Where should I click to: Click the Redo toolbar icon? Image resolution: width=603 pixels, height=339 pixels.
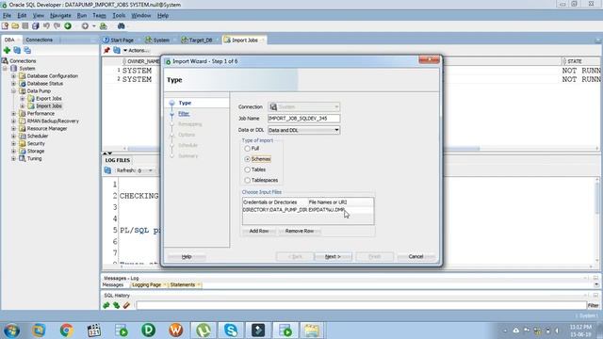pos(57,26)
